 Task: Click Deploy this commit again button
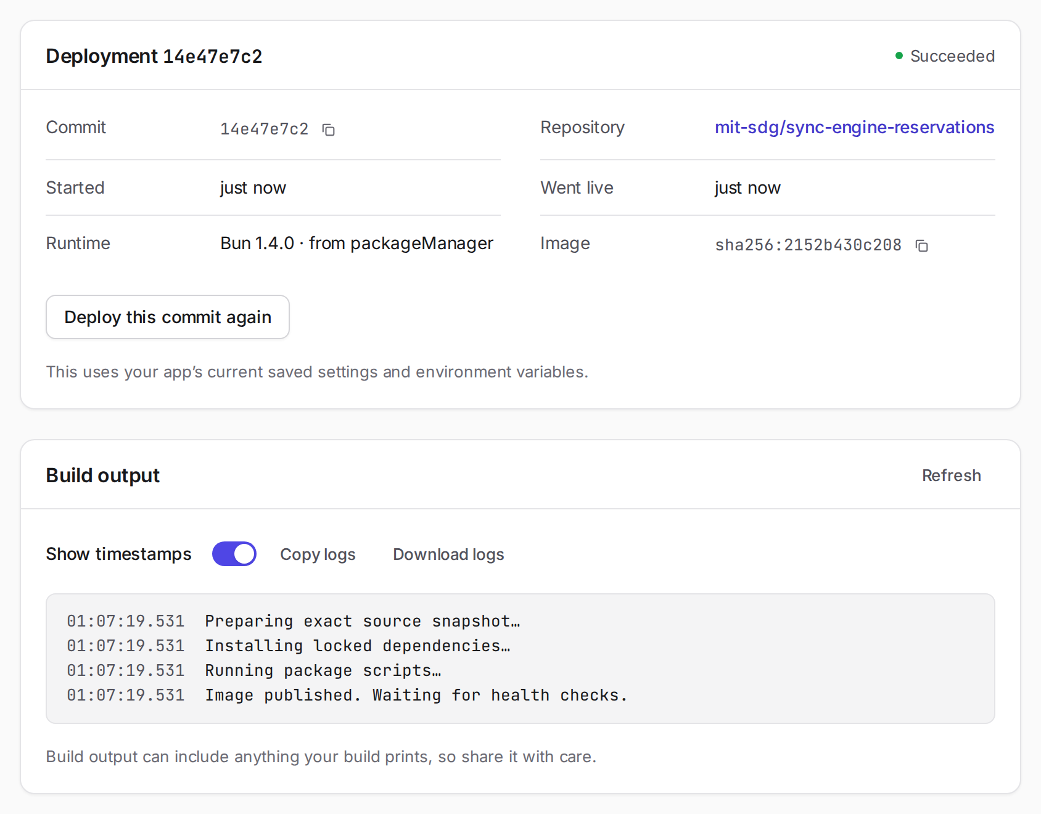[168, 317]
